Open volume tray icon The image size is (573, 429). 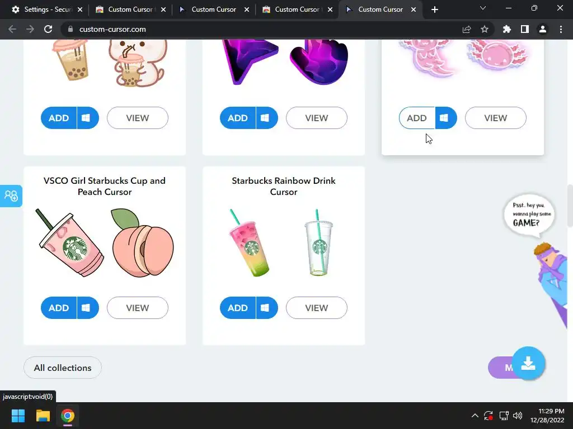click(518, 416)
